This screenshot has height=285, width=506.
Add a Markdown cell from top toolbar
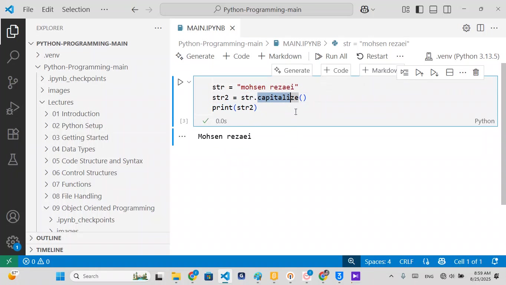coord(280,56)
